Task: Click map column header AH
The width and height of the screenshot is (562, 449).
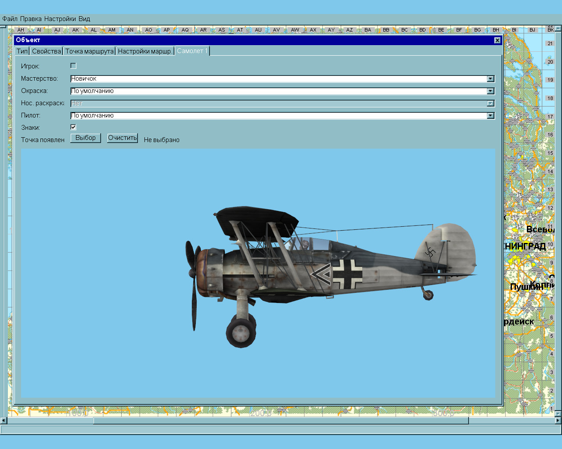Action: tap(21, 30)
